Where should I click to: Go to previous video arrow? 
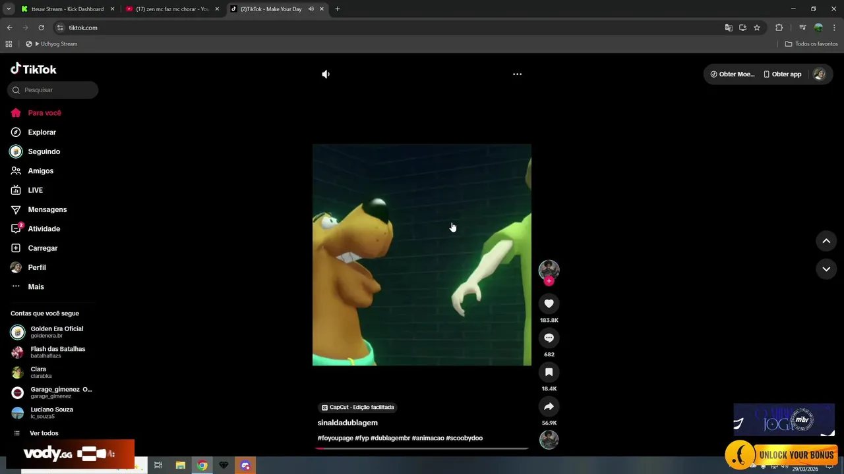tap(826, 241)
